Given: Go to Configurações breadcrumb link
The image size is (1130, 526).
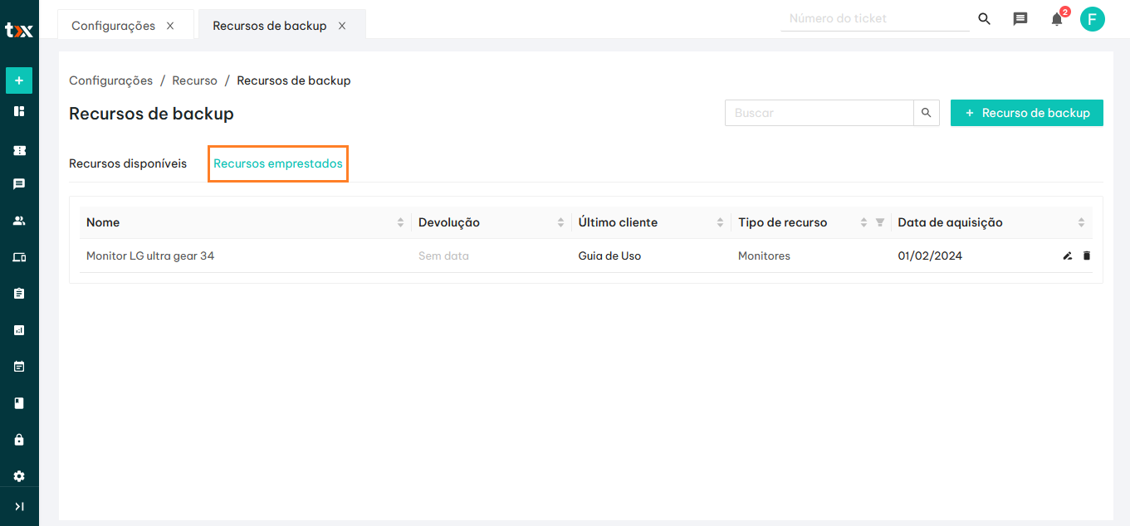Looking at the screenshot, I should [x=110, y=80].
